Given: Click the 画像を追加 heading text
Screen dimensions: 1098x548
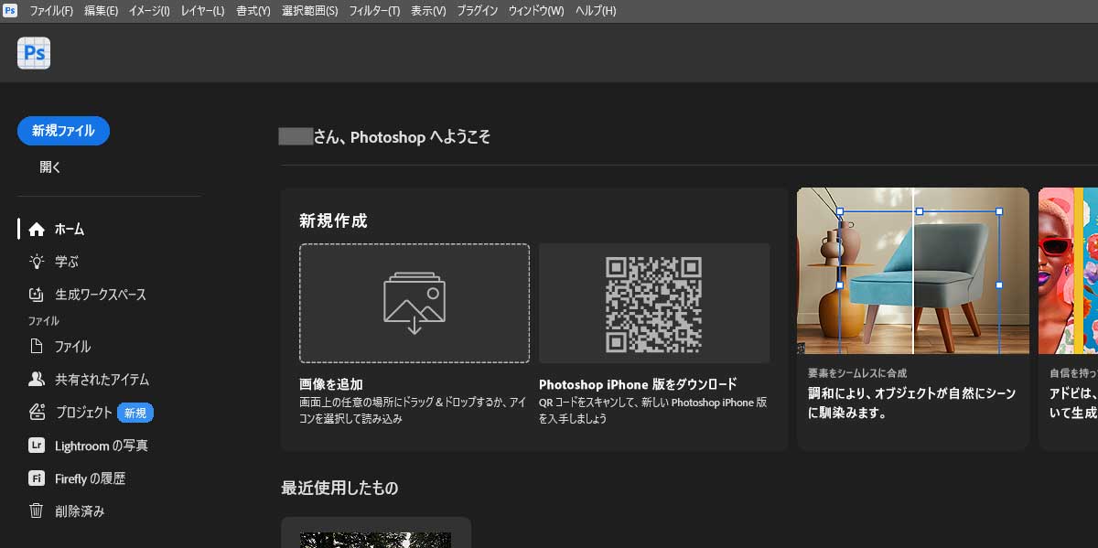Looking at the screenshot, I should (331, 384).
